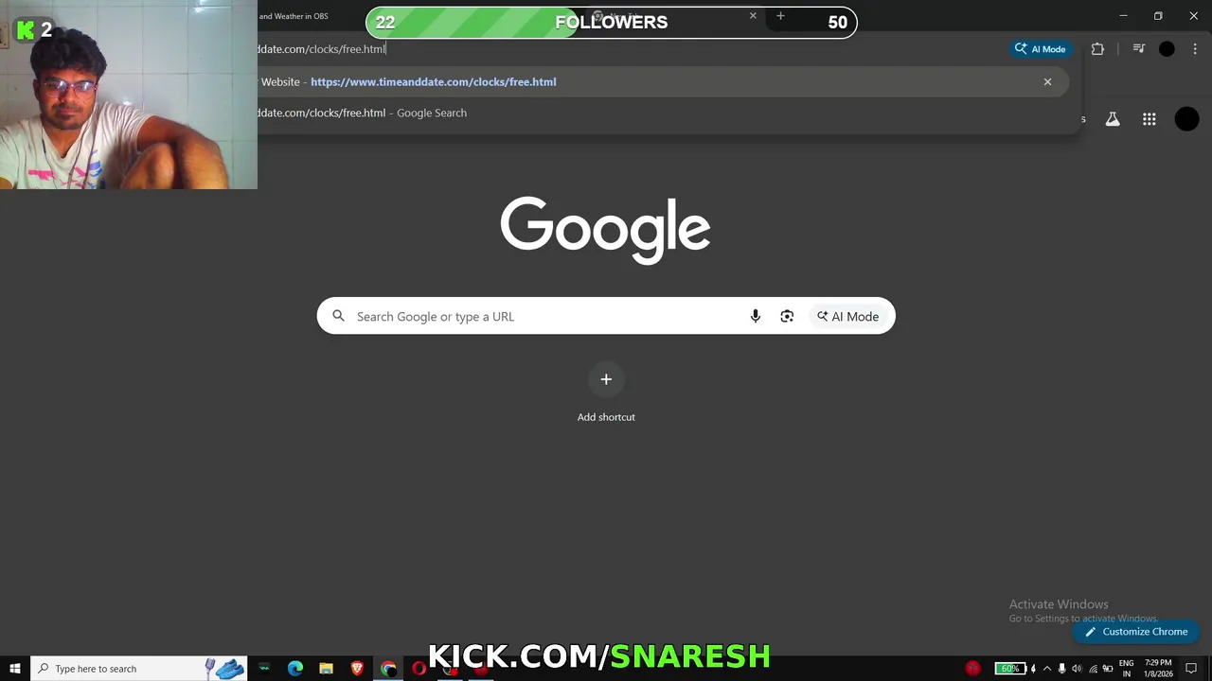Remove the timeanddate.com suggestion with X
The image size is (1212, 681).
tap(1047, 82)
